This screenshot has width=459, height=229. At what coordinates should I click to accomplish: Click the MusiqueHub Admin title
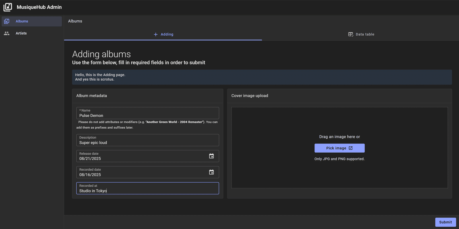pos(39,7)
